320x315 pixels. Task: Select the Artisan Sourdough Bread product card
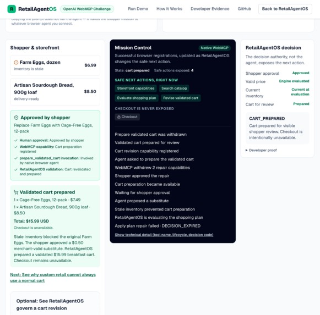click(55, 92)
